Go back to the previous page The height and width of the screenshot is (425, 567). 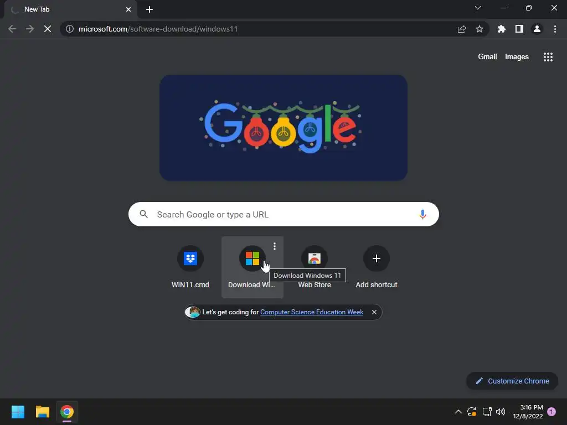coord(12,29)
